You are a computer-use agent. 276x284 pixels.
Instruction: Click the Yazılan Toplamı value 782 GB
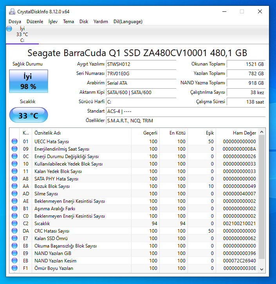[246, 74]
